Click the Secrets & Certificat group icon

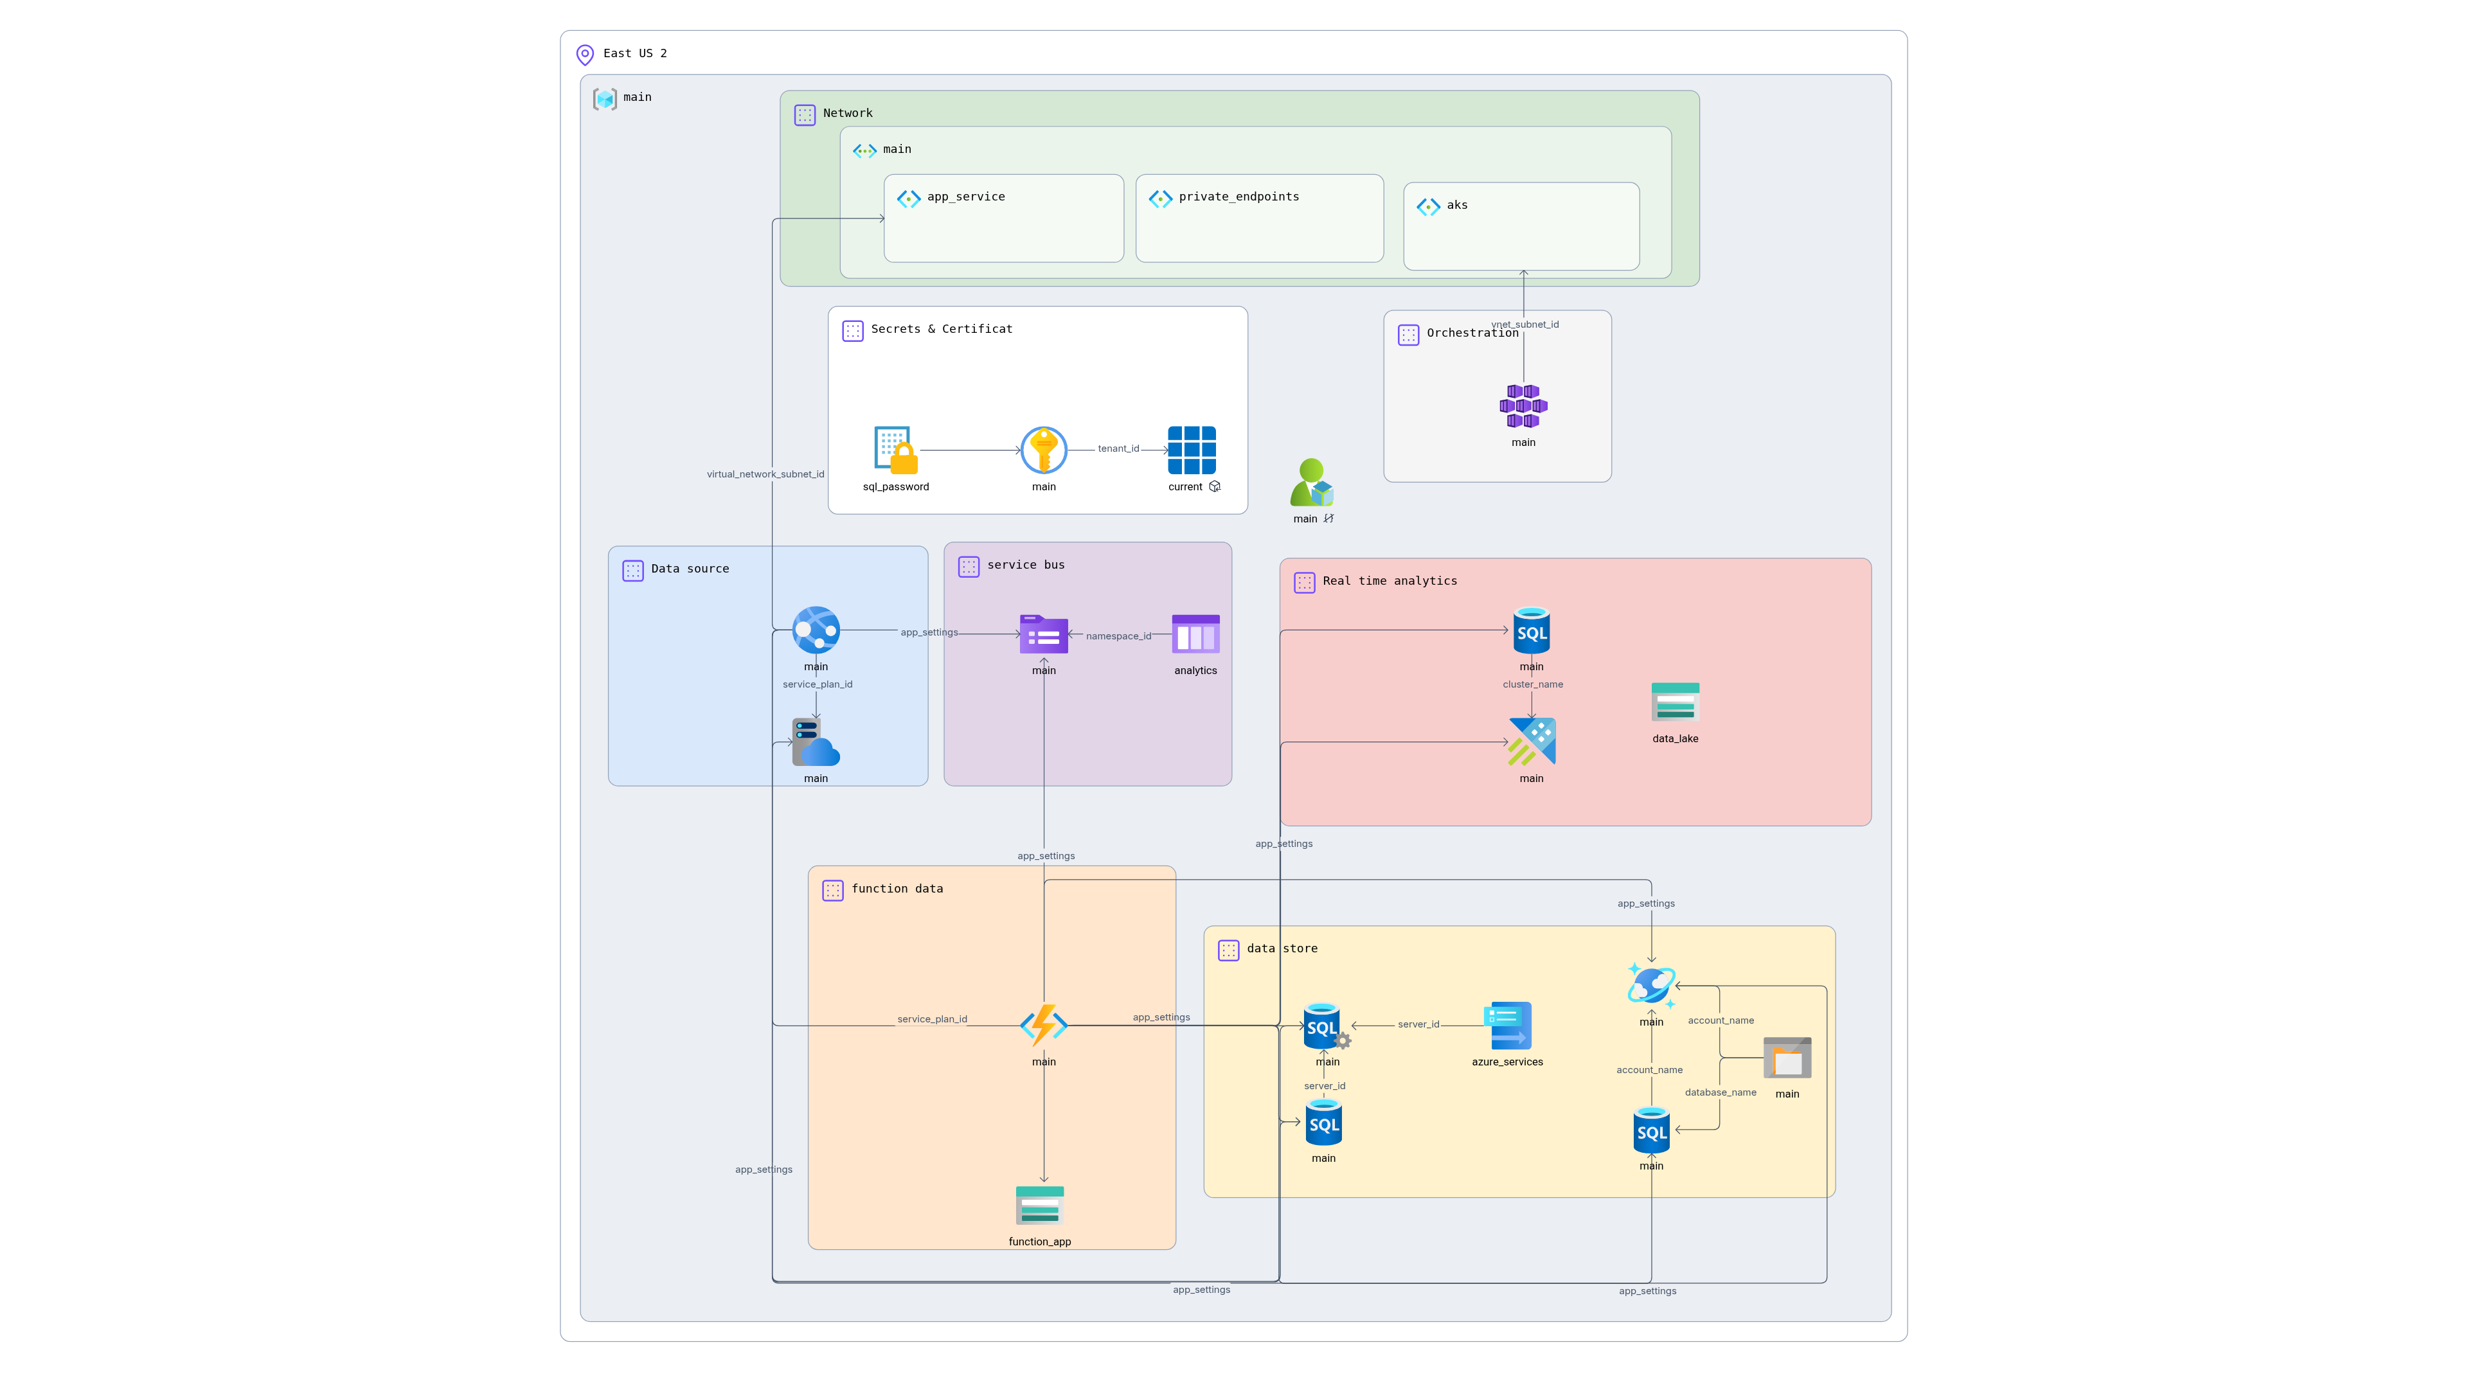coord(853,330)
